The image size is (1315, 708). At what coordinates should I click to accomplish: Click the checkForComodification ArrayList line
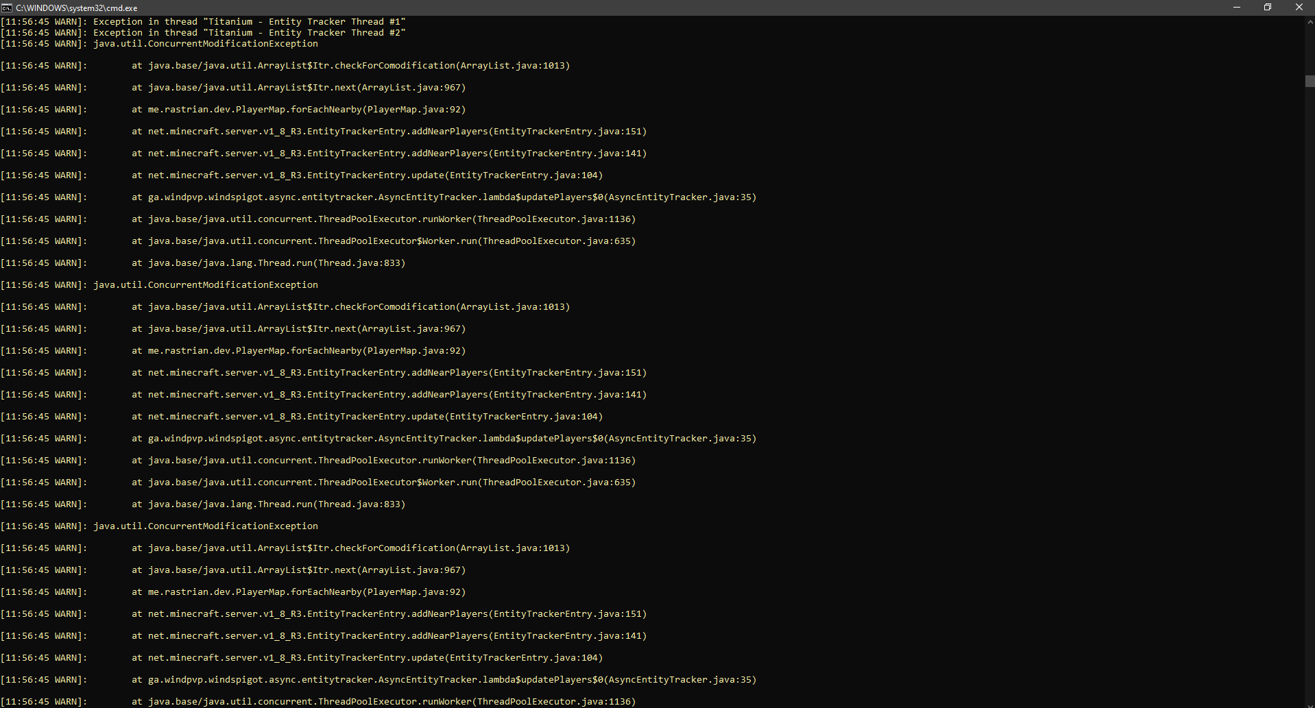tap(350, 65)
